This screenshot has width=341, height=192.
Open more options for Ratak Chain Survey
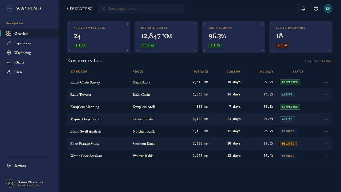tap(326, 82)
